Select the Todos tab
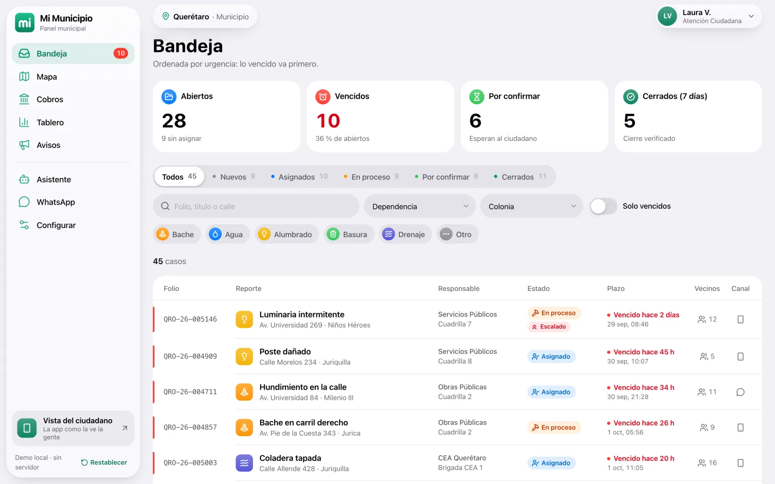Screen dimensions: 775x484 pyautogui.click(x=179, y=177)
